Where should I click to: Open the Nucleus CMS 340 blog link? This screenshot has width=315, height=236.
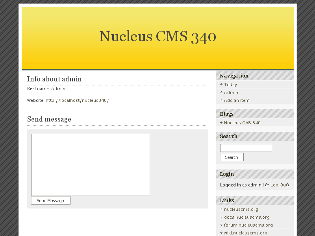tap(242, 123)
